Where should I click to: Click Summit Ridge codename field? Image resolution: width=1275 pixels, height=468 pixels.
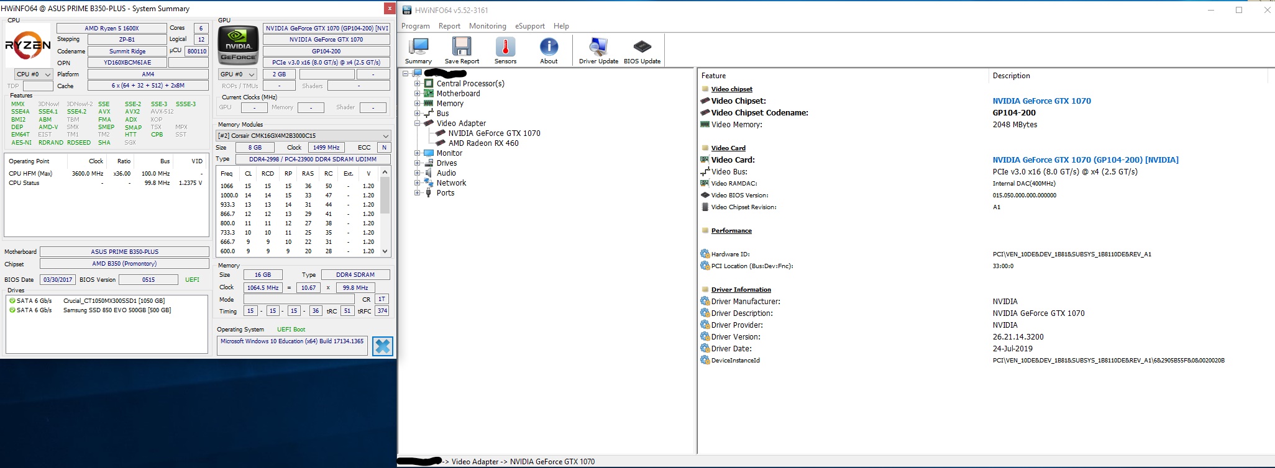[x=127, y=51]
